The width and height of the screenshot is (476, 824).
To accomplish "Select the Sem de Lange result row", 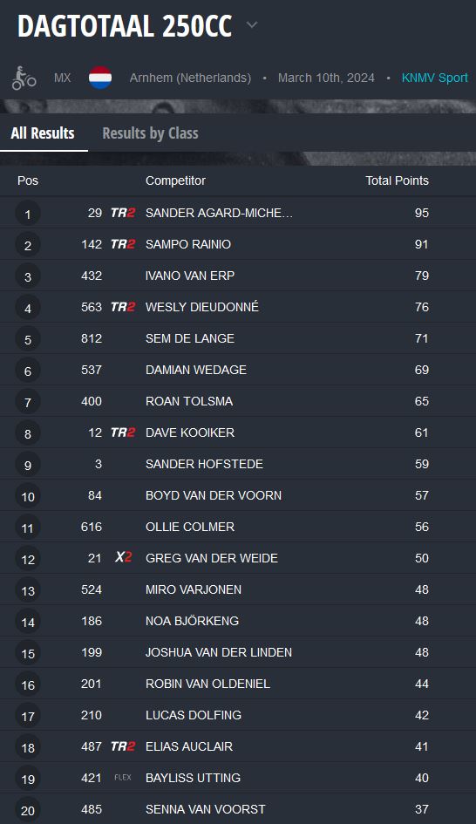I will click(x=238, y=338).
